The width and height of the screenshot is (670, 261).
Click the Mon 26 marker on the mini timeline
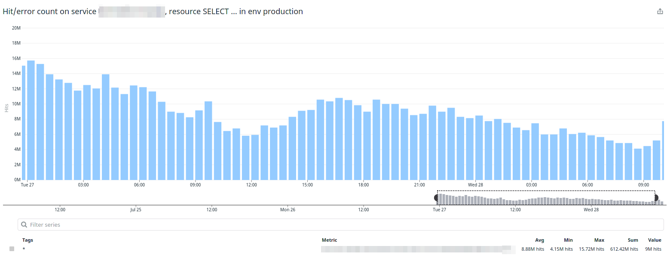(288, 210)
